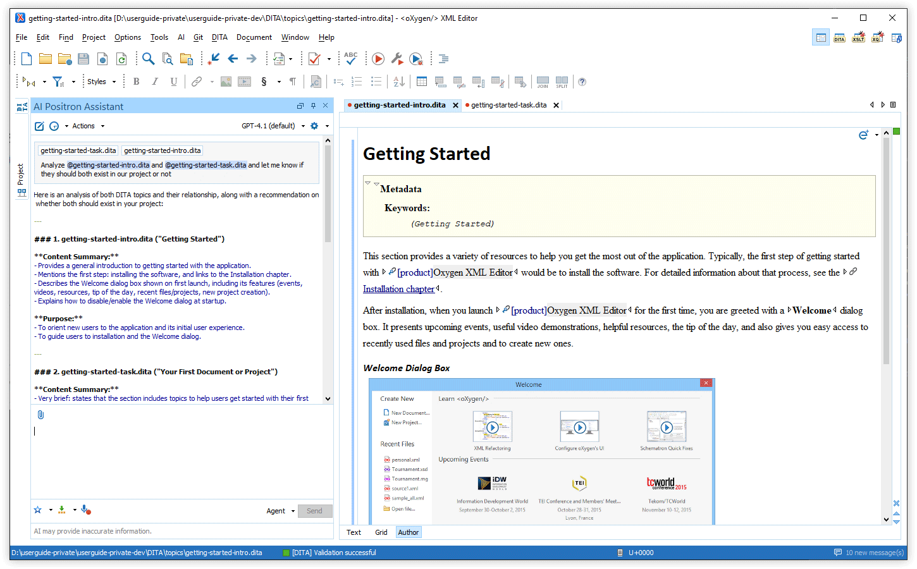Pin the AI Positron Assistant panel
Viewport: 917px width, 569px height.
pos(313,106)
